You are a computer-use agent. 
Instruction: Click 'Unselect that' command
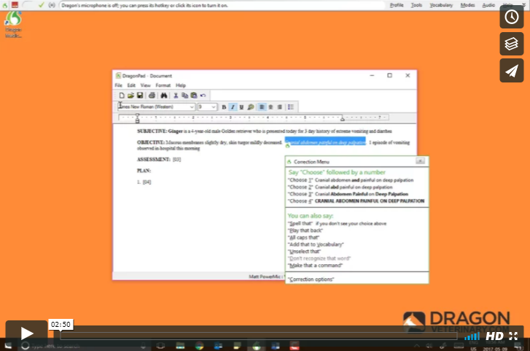click(304, 251)
